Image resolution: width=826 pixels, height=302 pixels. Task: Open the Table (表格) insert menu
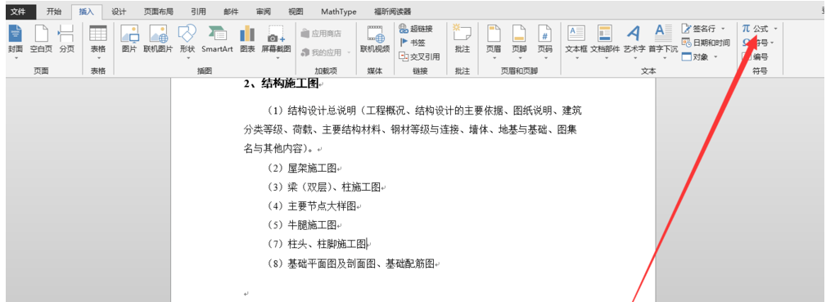click(98, 41)
